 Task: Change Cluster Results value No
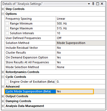pyautogui.click(x=80, y=53)
